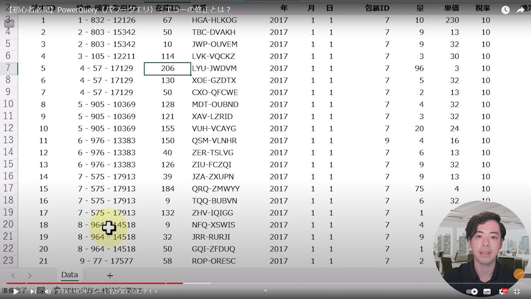This screenshot has height=299, width=531.
Task: Click cell QRQ-ZMWYY
Action: (x=216, y=189)
